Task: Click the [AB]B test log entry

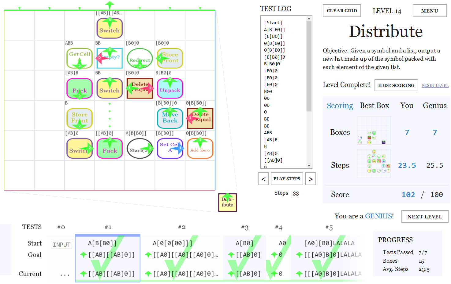Action: [271, 140]
